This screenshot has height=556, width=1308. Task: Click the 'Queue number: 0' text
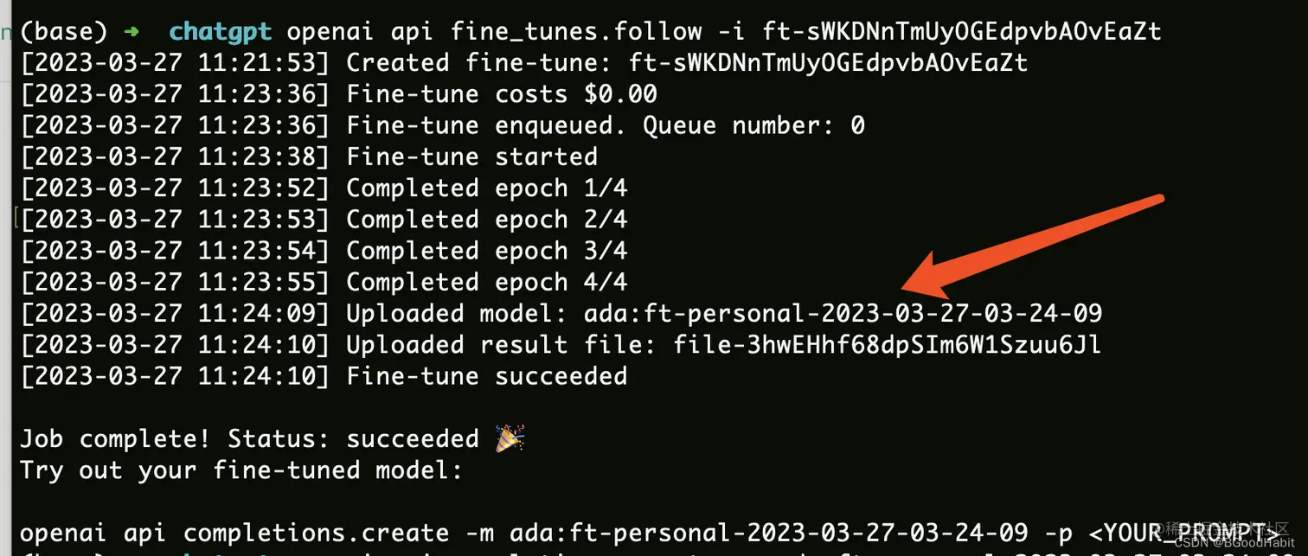pyautogui.click(x=753, y=125)
